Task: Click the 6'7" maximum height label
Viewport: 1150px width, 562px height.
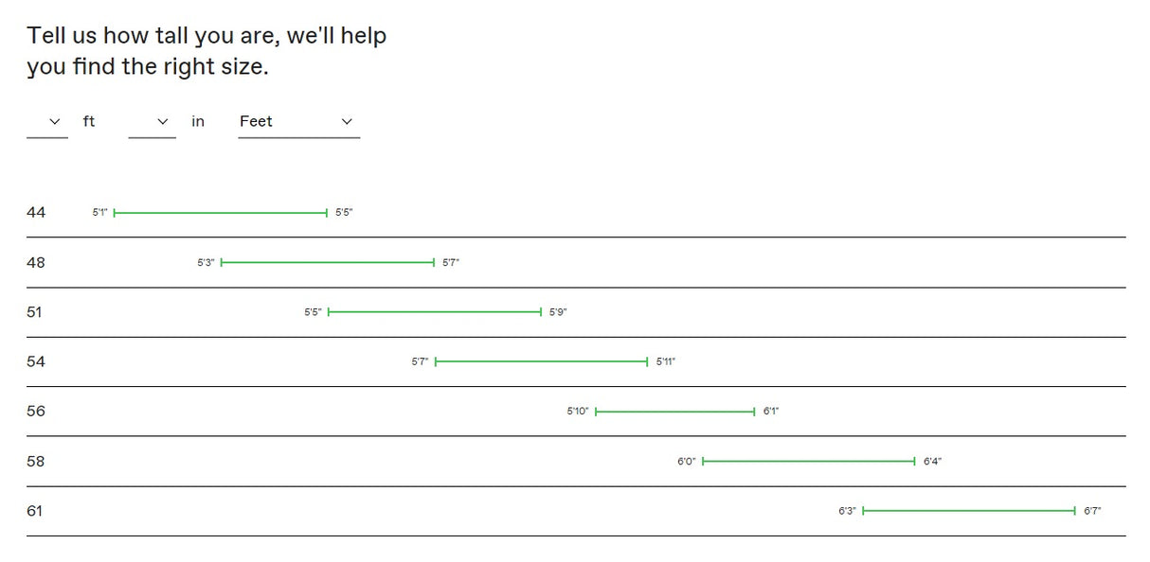Action: point(1092,511)
